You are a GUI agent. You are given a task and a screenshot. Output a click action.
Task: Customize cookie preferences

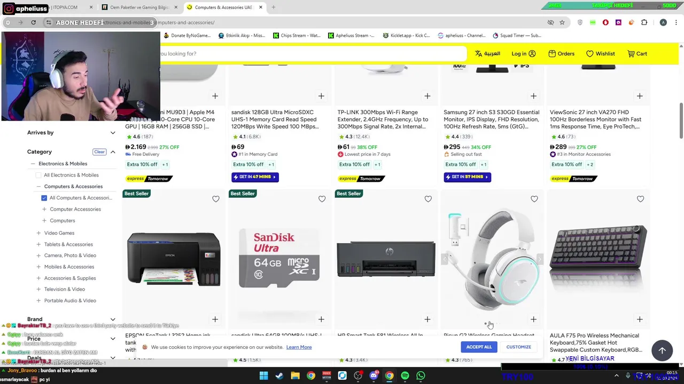[x=518, y=347]
